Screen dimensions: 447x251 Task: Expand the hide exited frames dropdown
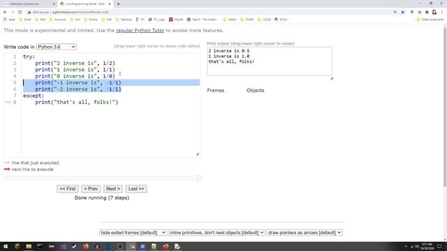[x=133, y=232]
